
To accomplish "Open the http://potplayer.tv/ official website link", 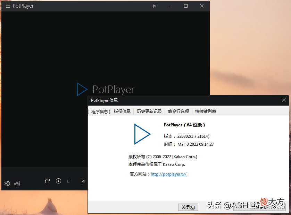I will click(168, 174).
